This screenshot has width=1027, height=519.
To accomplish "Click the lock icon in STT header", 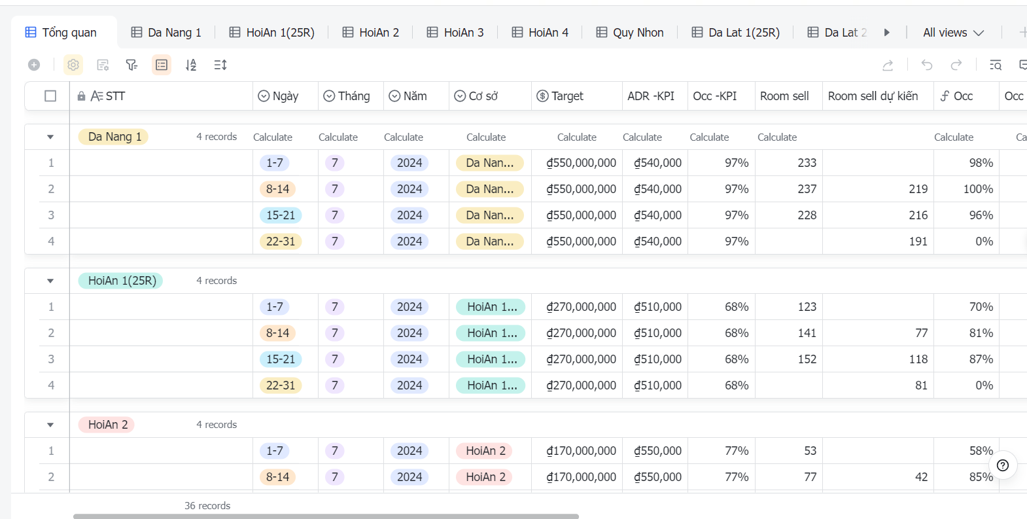I will click(x=81, y=96).
